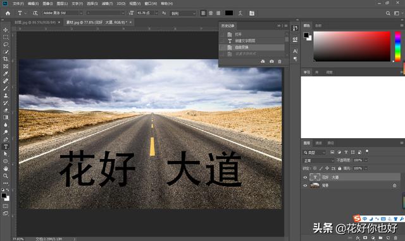Screen dimensions: 405x241
Task: Open the collapsed History panel icon
Action: click(295, 28)
